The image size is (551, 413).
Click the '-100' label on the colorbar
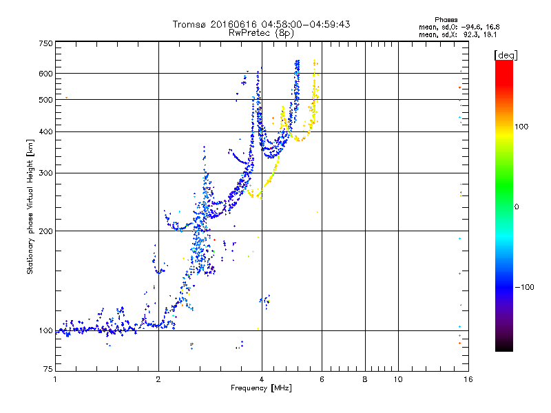pyautogui.click(x=524, y=287)
